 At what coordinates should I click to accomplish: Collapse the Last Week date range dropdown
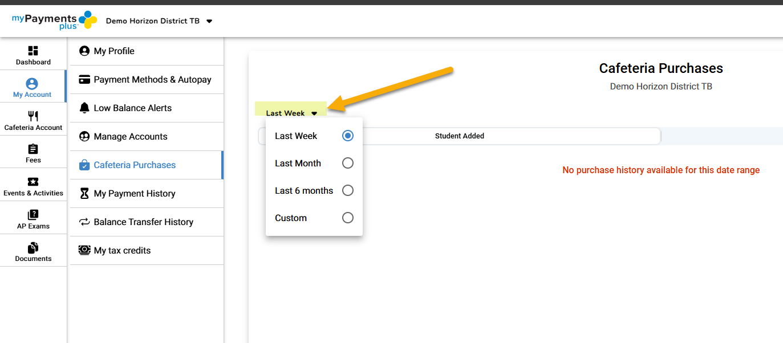point(291,113)
